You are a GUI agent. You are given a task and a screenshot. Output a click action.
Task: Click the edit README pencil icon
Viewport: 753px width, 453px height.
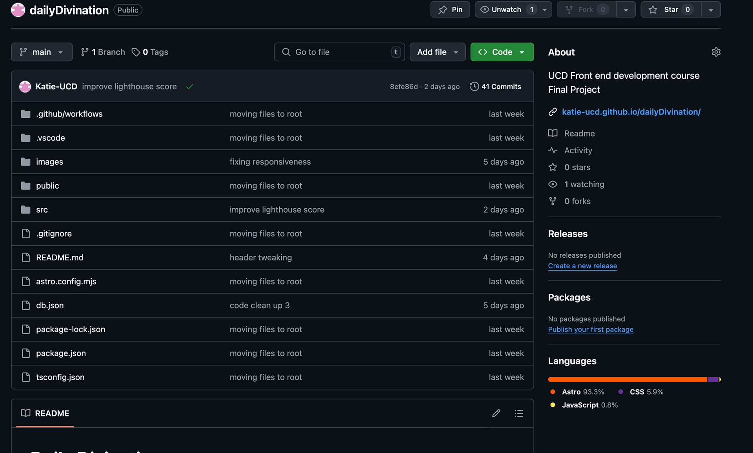(x=496, y=413)
